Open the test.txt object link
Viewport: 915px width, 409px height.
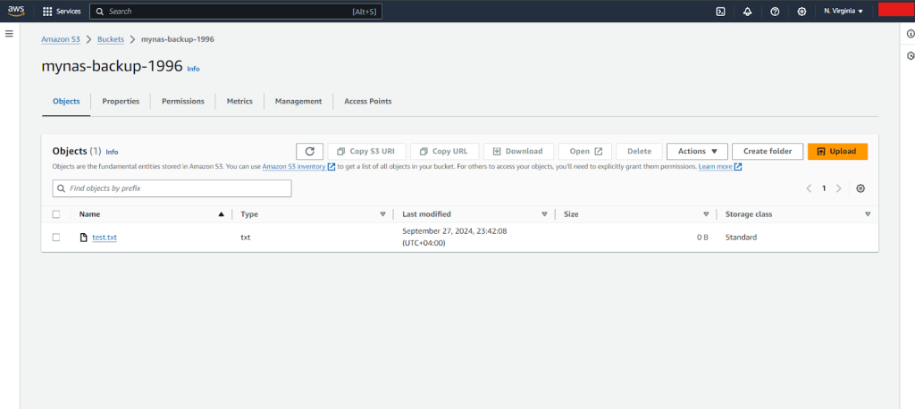[105, 238]
